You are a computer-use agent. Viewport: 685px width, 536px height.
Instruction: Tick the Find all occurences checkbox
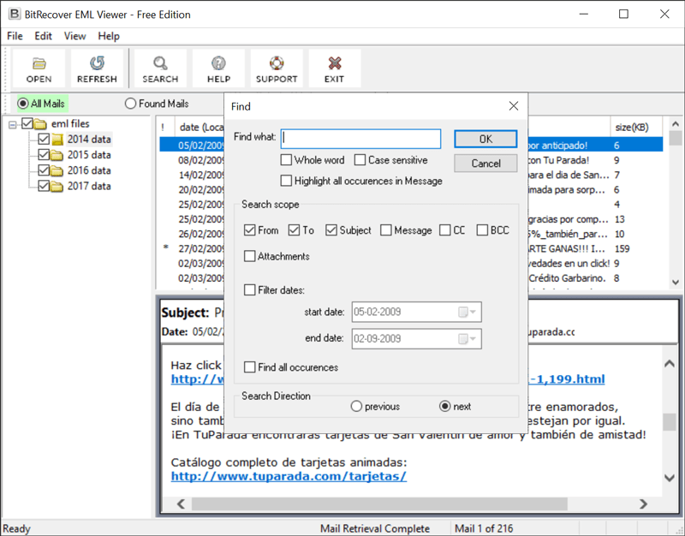(x=249, y=367)
